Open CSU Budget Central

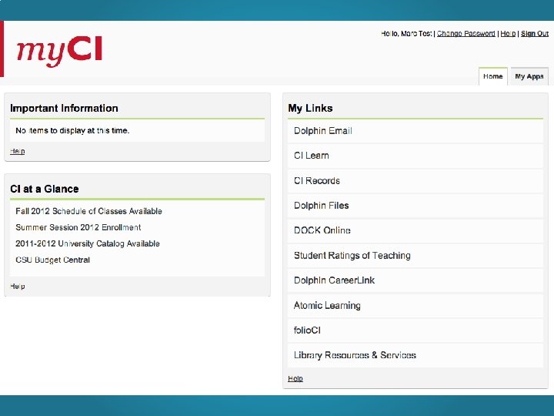tap(52, 260)
